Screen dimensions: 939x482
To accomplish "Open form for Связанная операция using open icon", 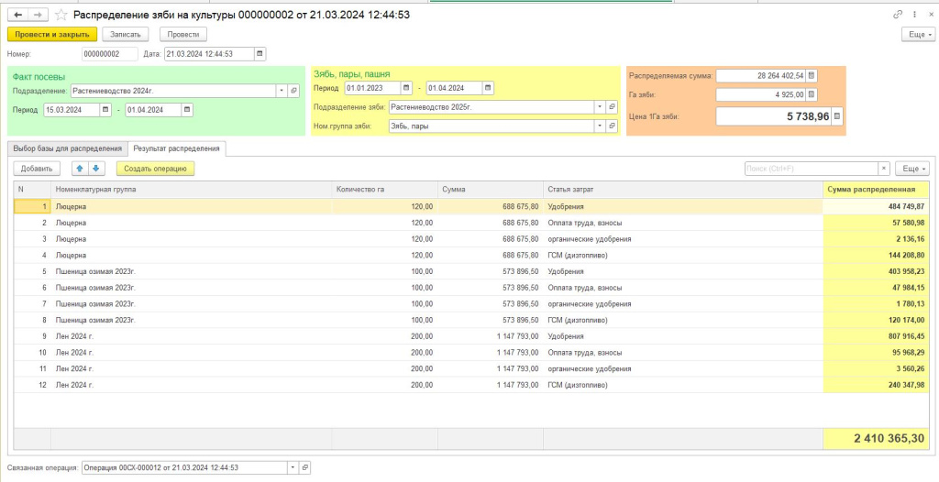I will click(305, 467).
